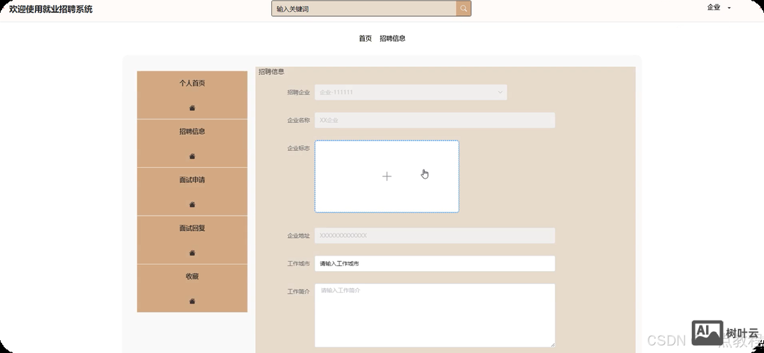
Task: Click the 招聘信息 form heading text
Action: click(271, 71)
